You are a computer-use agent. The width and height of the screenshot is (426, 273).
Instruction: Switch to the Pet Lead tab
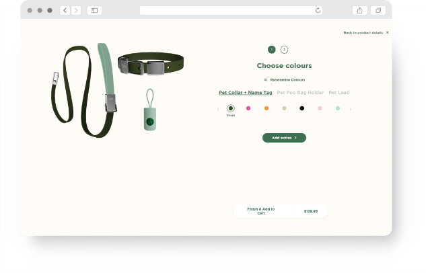click(x=339, y=93)
